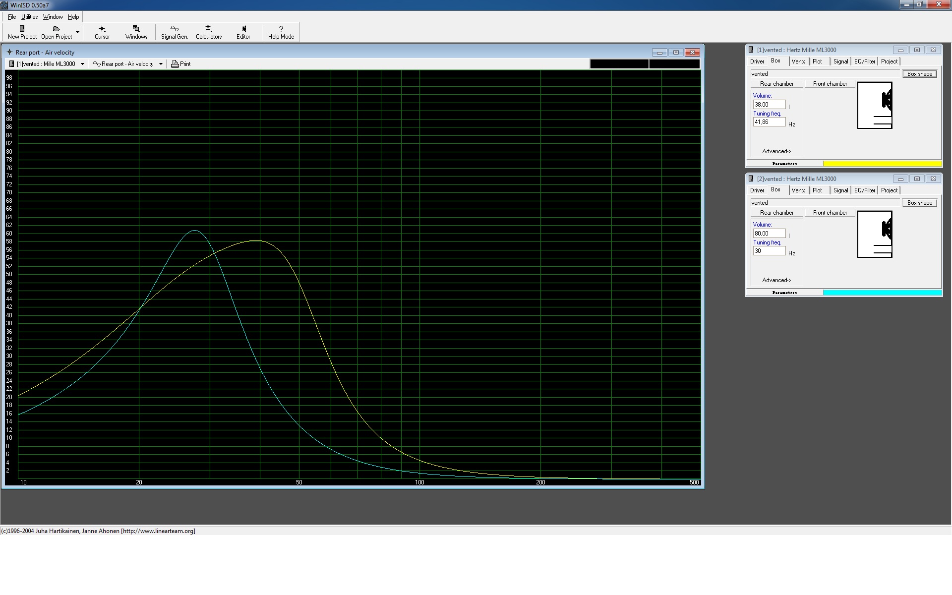Close project 2 Hertz Mille window
Image resolution: width=952 pixels, height=595 pixels.
pyautogui.click(x=933, y=179)
